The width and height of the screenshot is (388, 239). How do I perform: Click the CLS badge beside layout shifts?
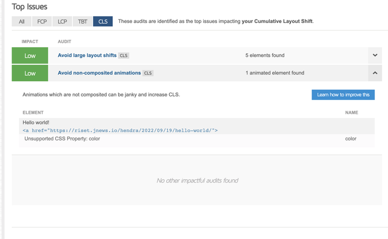tap(124, 56)
